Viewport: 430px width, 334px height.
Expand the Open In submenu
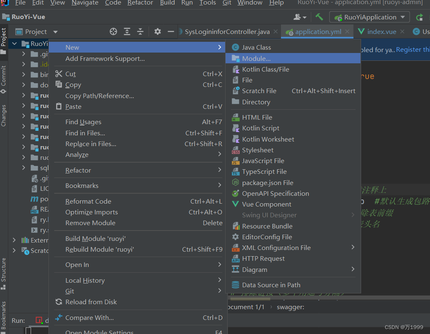click(137, 265)
